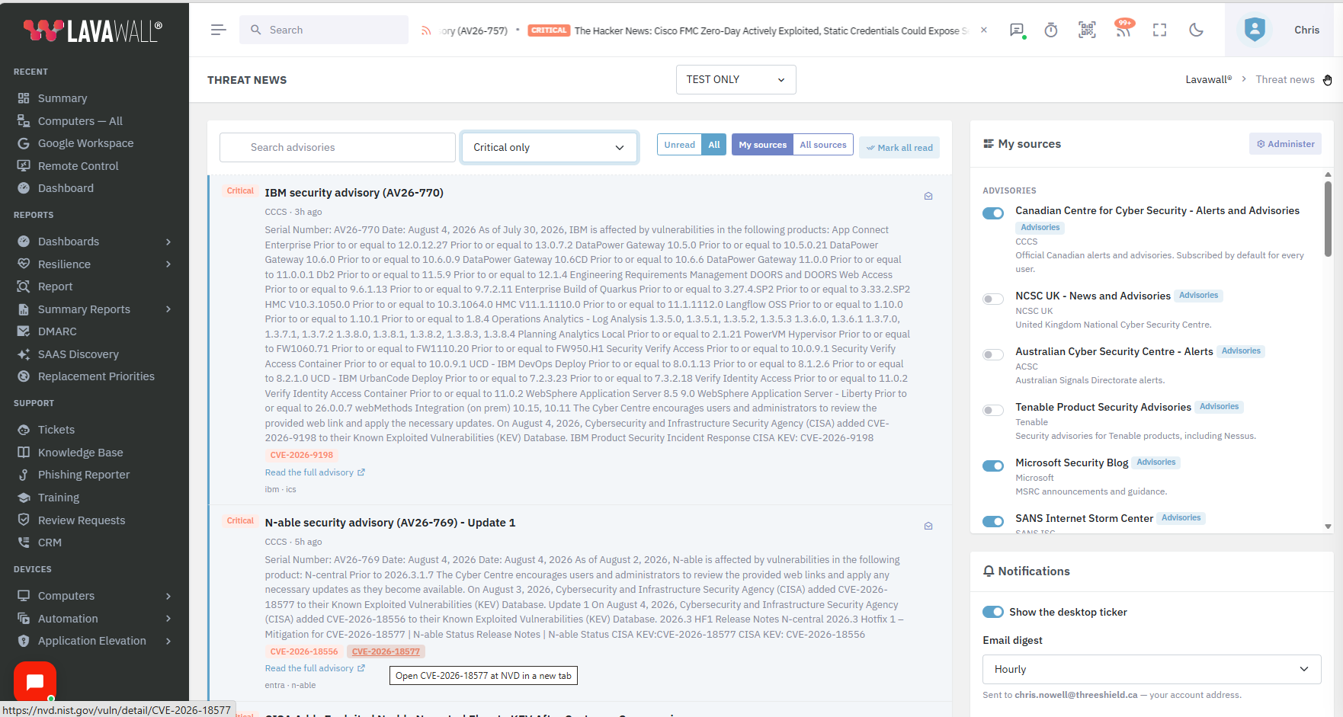Open Remote Control in sidebar
1343x717 pixels.
click(x=78, y=166)
